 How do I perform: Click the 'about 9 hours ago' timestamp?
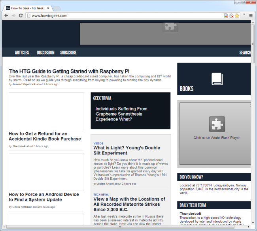[44, 207]
